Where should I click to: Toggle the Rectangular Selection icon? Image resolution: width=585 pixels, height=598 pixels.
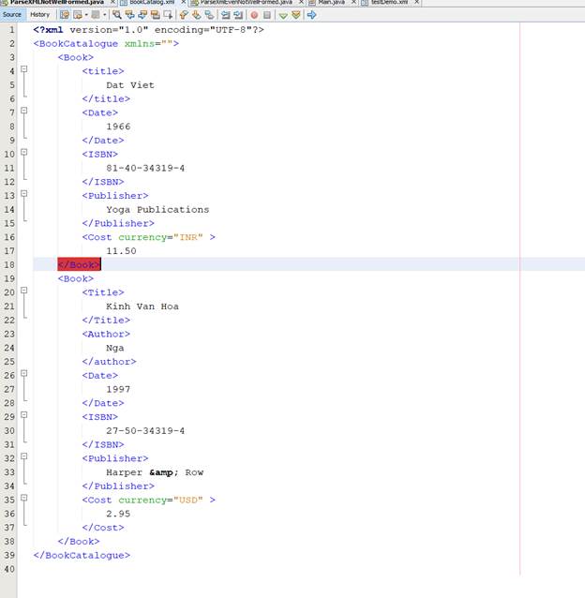click(x=168, y=15)
